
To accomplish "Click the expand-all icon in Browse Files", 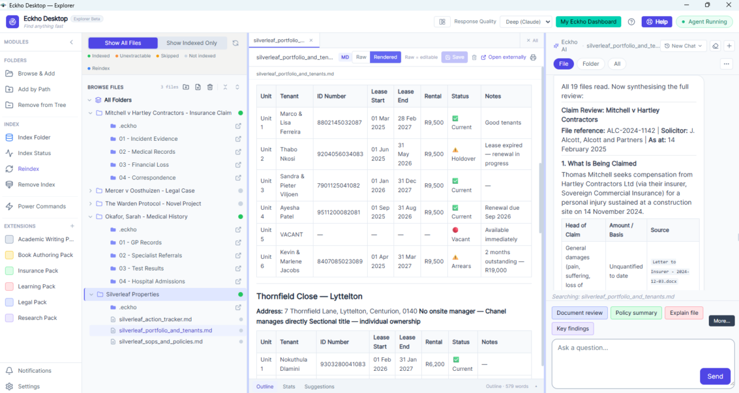I will coord(237,87).
